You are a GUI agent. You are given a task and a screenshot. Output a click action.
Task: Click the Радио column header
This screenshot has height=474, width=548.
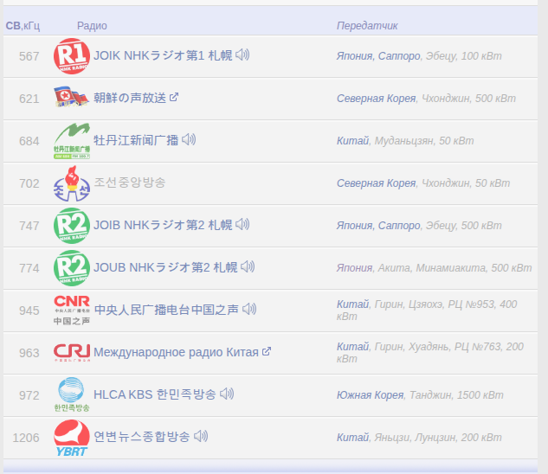point(92,25)
